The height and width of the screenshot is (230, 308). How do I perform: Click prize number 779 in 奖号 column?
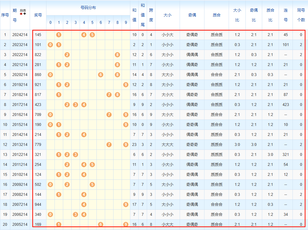tap(38, 145)
